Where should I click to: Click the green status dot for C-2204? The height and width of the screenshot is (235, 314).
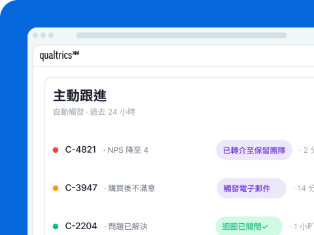tap(56, 227)
